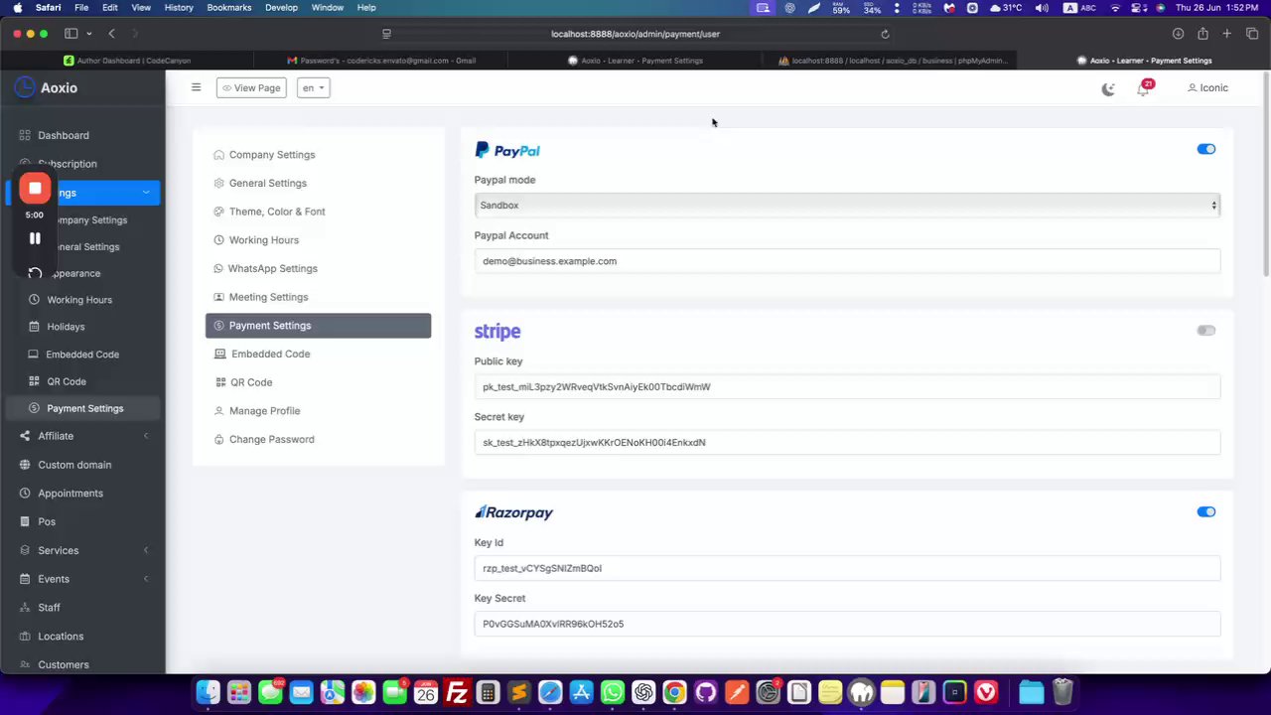Expand the Events sidebar menu
The width and height of the screenshot is (1271, 715).
pos(146,579)
